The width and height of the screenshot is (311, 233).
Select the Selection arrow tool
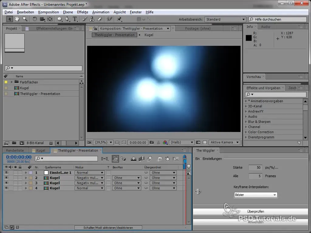coord(9,19)
